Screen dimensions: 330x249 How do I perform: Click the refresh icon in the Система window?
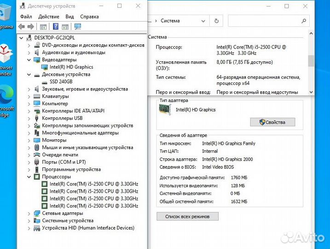216,21
